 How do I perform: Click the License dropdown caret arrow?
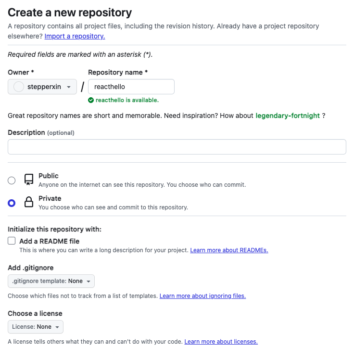point(57,327)
